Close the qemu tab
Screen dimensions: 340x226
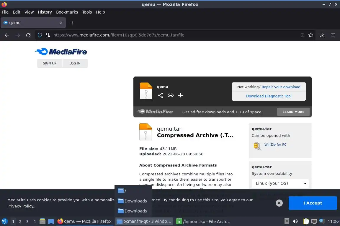(61, 23)
